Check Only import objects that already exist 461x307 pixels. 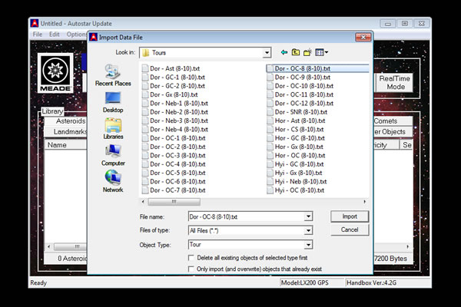(191, 269)
